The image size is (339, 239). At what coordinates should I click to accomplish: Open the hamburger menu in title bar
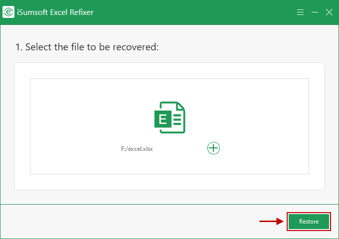(300, 12)
